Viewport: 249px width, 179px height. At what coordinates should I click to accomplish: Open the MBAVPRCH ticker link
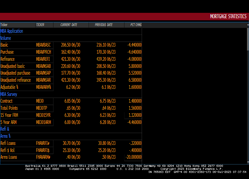tap(43, 52)
